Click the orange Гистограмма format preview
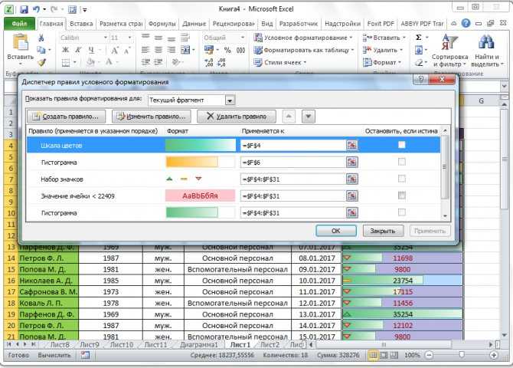Image resolution: width=513 pixels, height=368 pixels. point(201,162)
